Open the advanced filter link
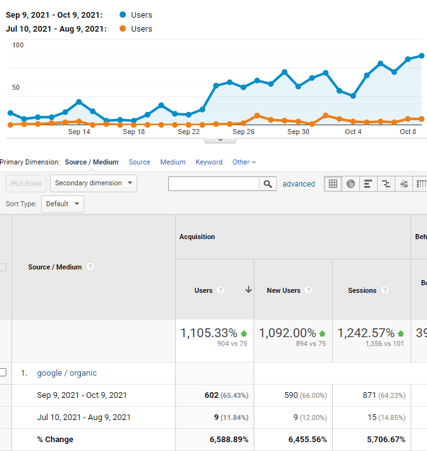427x451 pixels. [299, 184]
